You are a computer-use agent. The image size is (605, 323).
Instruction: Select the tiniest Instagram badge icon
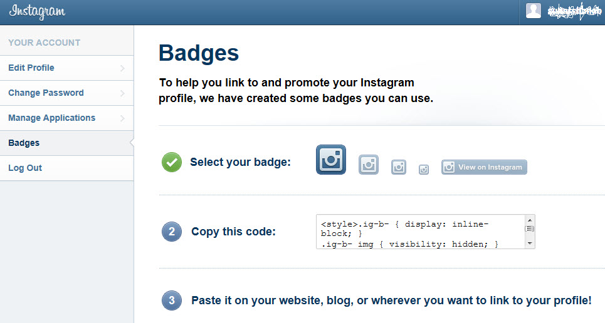(424, 169)
